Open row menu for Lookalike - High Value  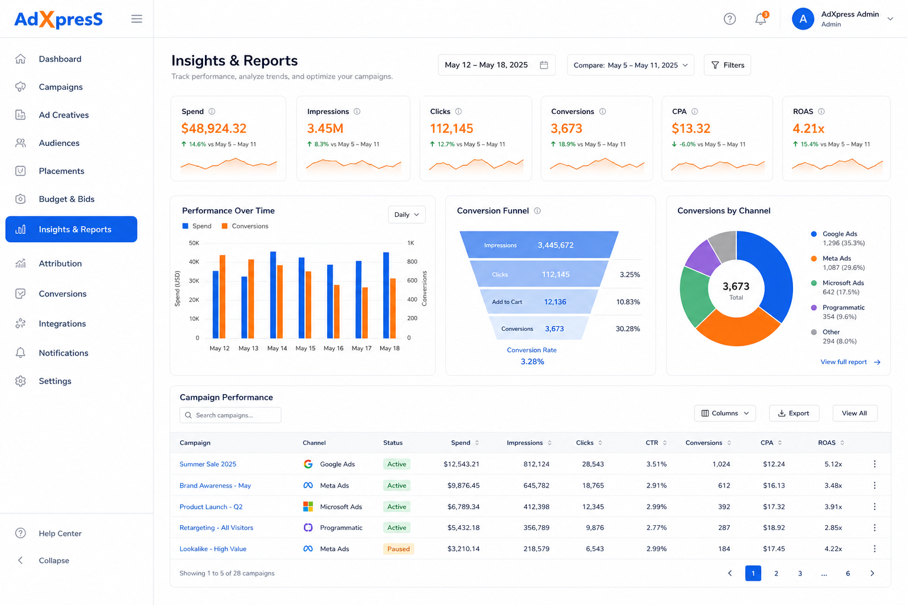[875, 549]
